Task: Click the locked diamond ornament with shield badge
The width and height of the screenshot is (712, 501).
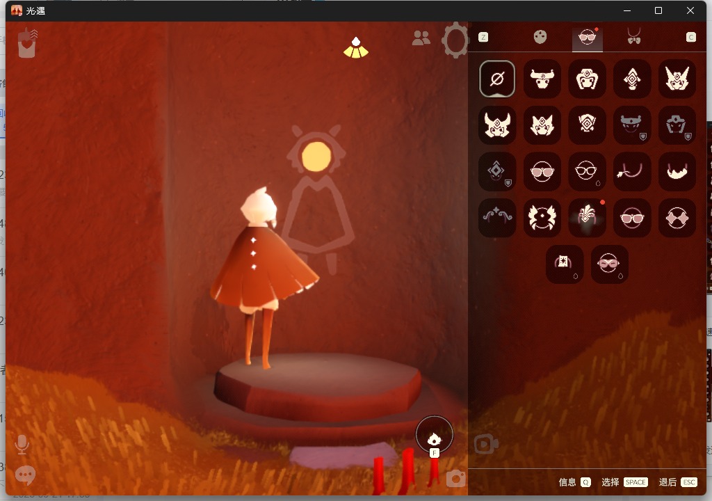Action: pyautogui.click(x=496, y=171)
